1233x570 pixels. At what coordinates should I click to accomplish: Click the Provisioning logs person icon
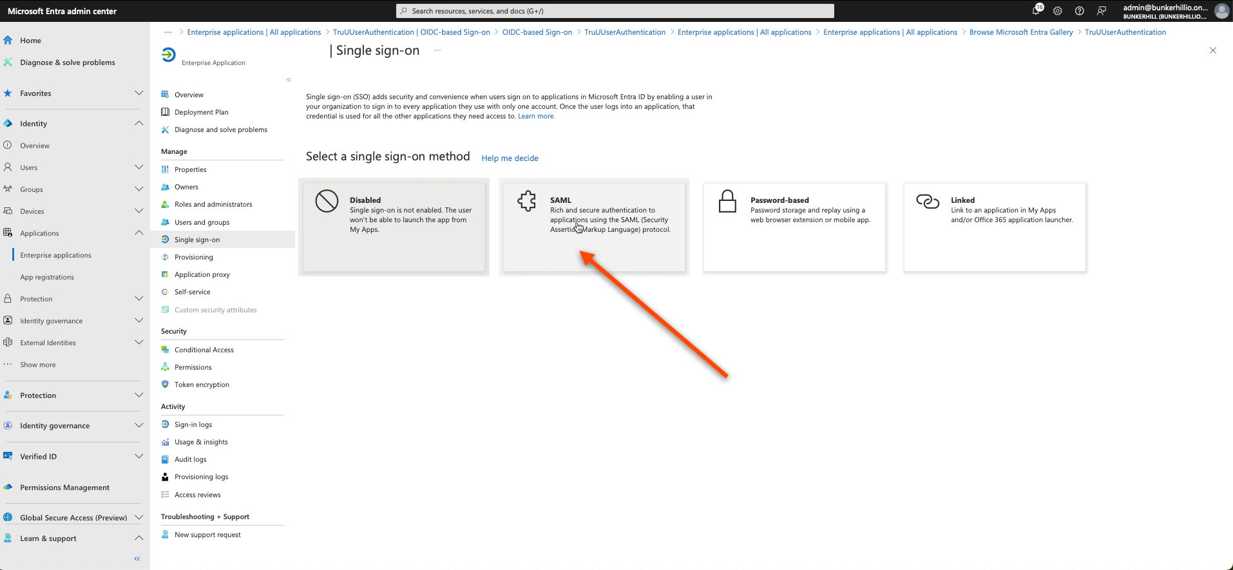point(165,477)
